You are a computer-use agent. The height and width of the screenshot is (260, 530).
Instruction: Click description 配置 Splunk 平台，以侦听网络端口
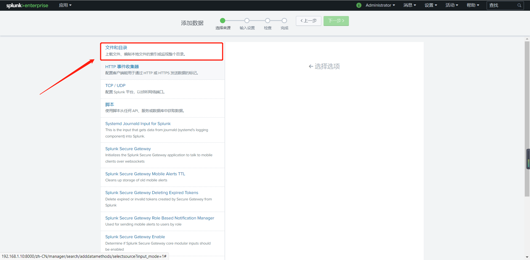(x=135, y=92)
